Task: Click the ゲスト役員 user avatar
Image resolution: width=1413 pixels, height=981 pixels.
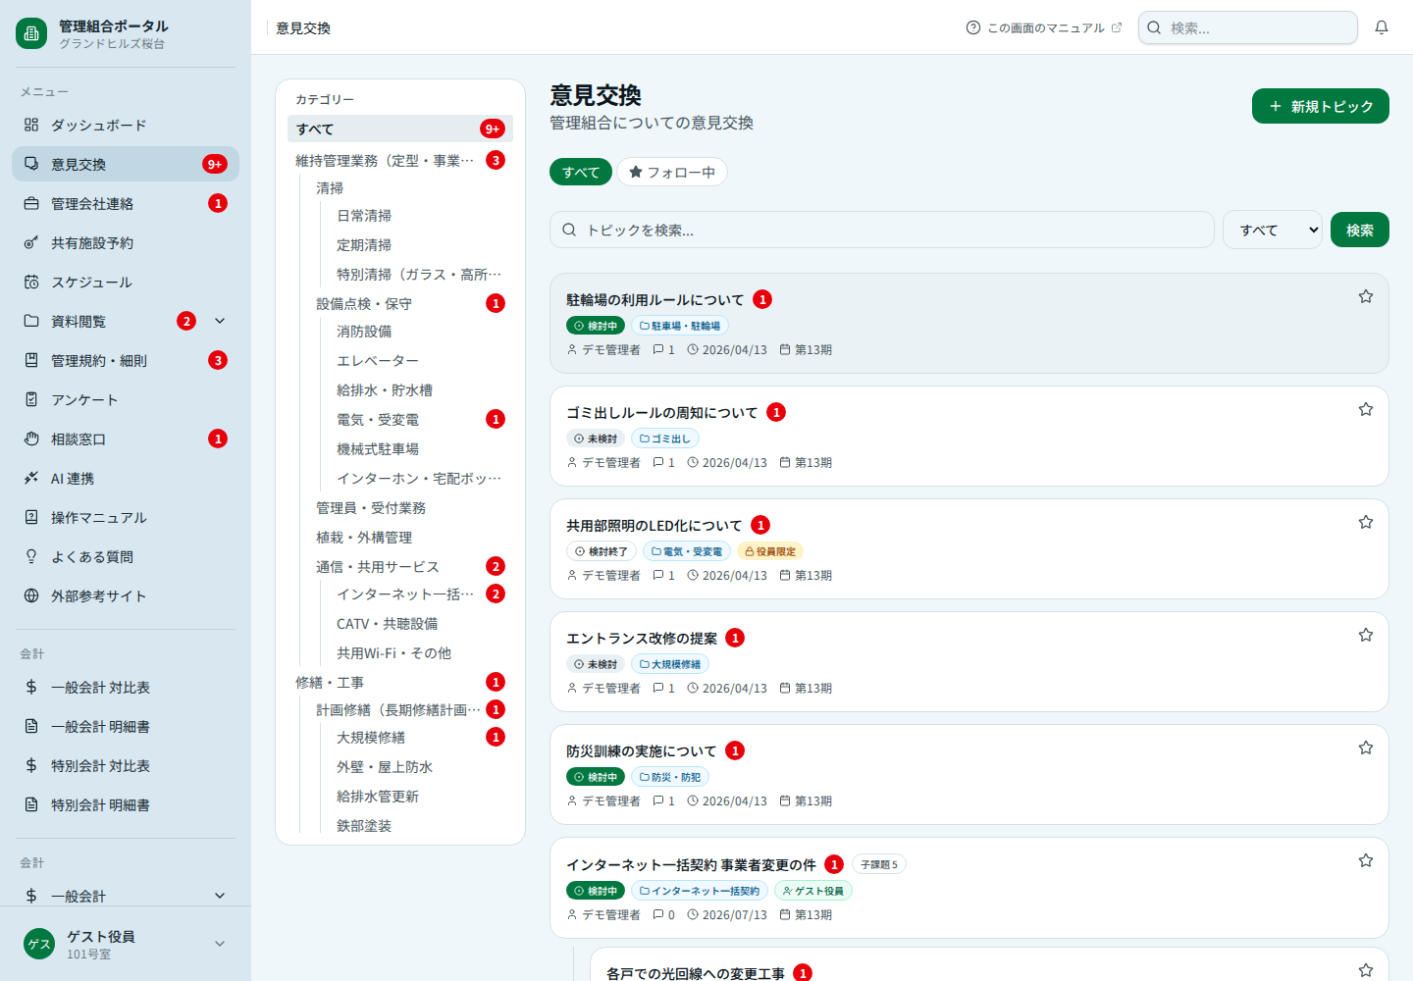Action: (x=39, y=944)
